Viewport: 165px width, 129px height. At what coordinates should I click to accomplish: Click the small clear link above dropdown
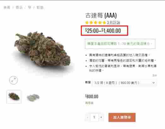(x=155, y=75)
